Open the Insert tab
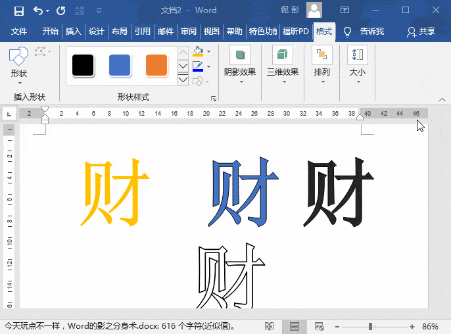Viewport: 451px width, 334px height. [x=73, y=32]
